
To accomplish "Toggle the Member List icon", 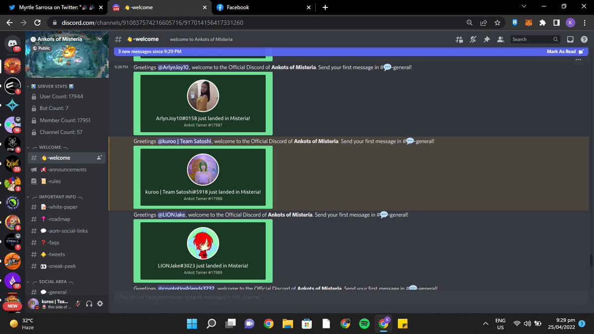I will click(x=500, y=39).
